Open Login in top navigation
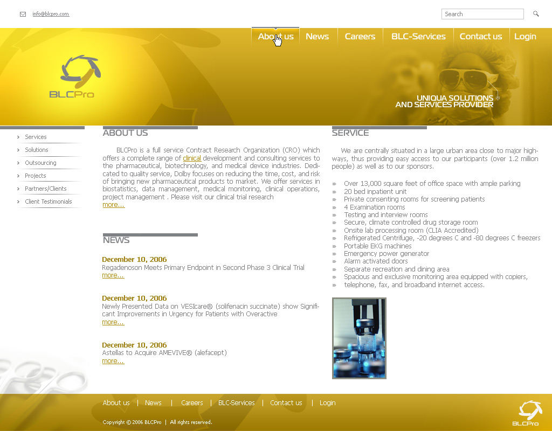Screen dimensions: 552x431 pos(525,36)
